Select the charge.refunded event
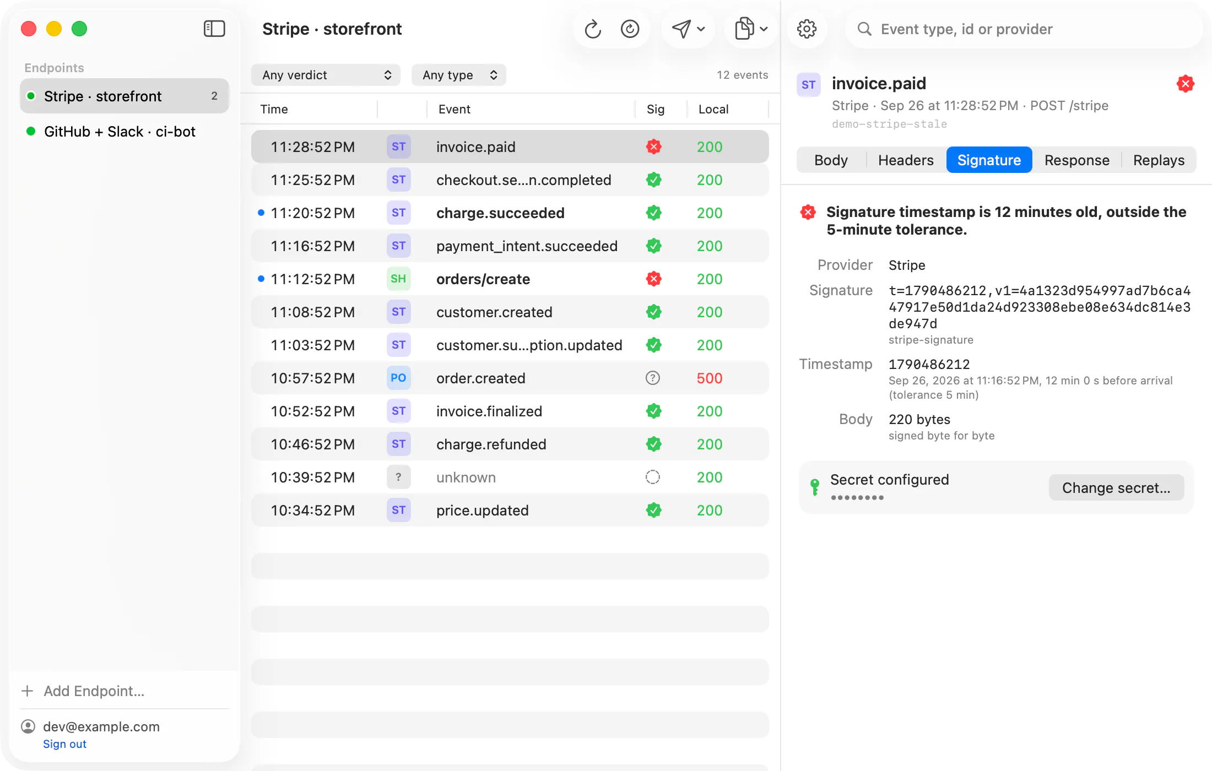 tap(510, 444)
